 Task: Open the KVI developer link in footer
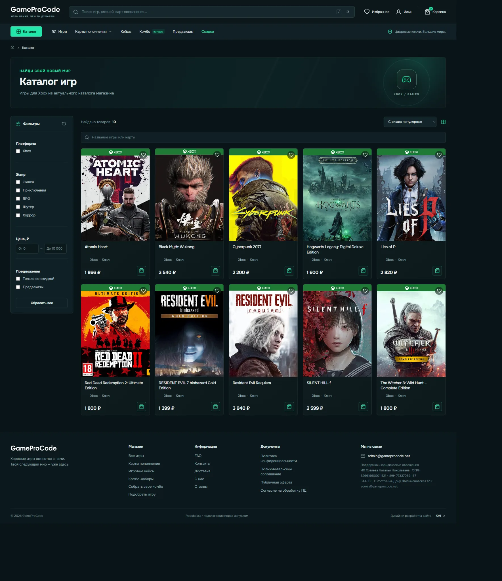(440, 516)
